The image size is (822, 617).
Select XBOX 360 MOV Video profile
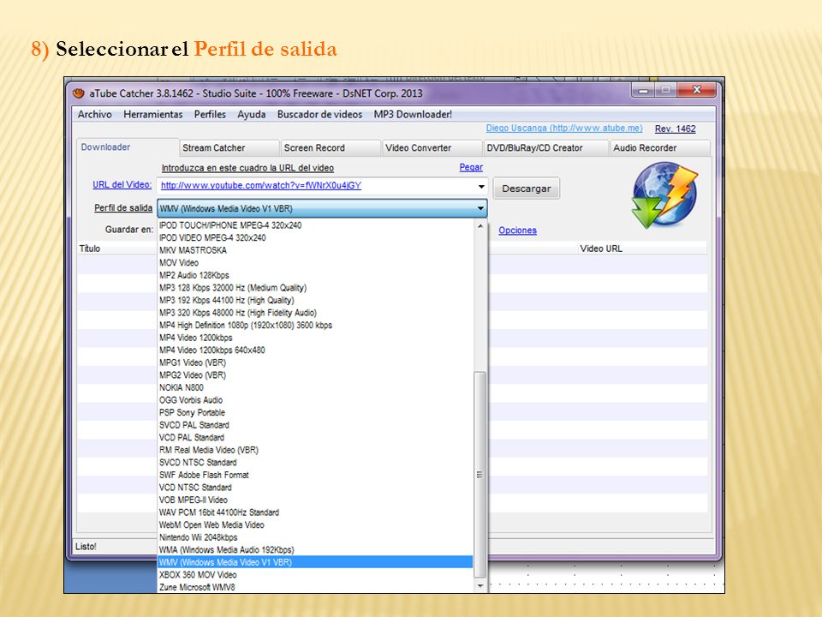click(x=315, y=575)
